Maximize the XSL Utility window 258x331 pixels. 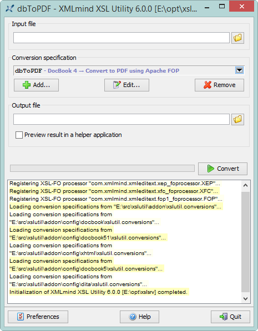click(222, 6)
